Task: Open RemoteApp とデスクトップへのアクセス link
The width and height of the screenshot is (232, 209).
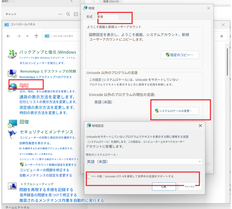Action: [46, 77]
